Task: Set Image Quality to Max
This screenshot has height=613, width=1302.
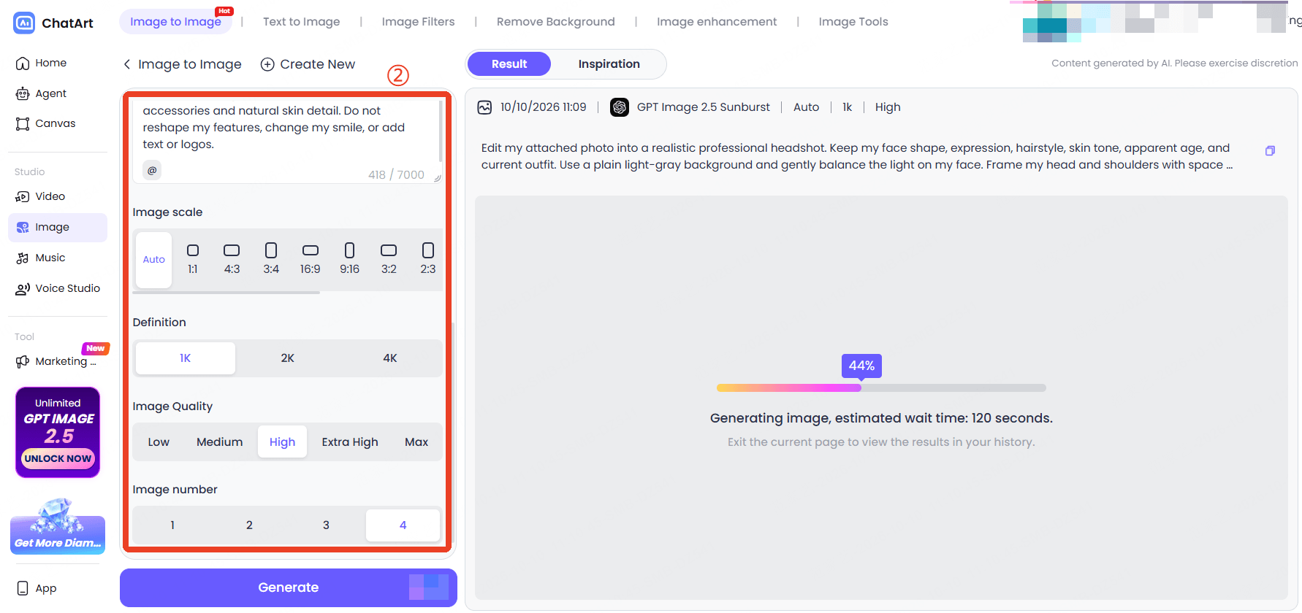Action: [416, 442]
